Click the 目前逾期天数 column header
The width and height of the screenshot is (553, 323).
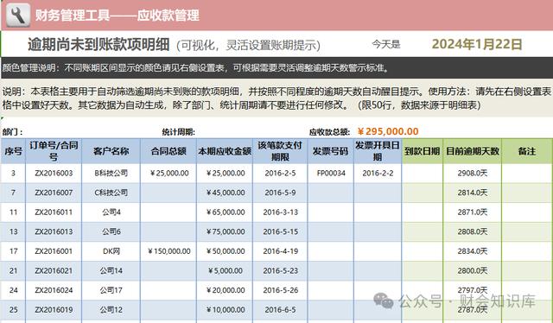click(x=473, y=151)
